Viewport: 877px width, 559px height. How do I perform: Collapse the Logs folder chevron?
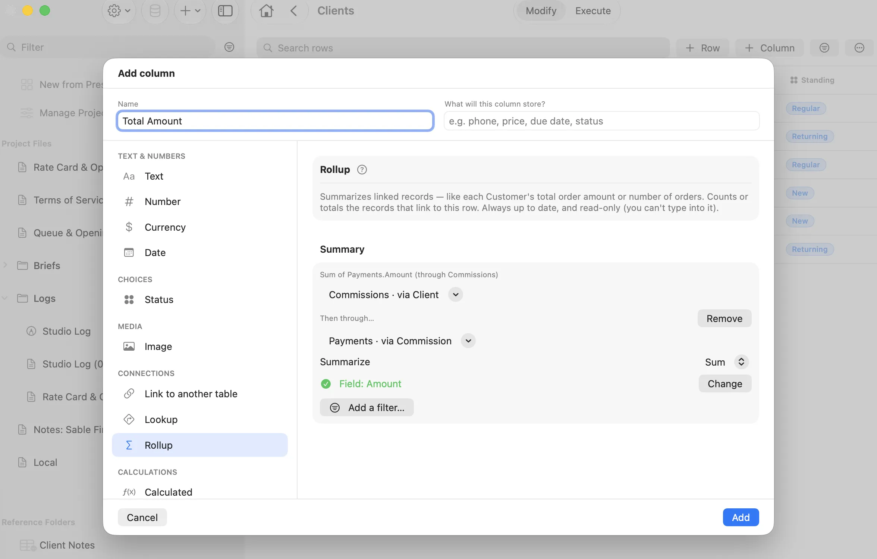click(5, 298)
